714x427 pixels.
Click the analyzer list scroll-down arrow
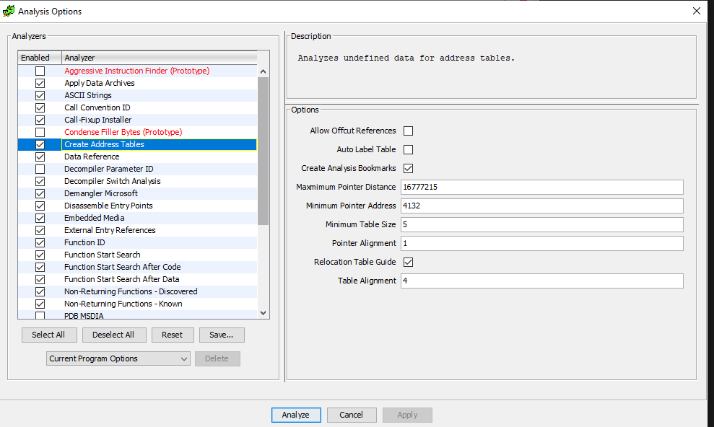[264, 312]
